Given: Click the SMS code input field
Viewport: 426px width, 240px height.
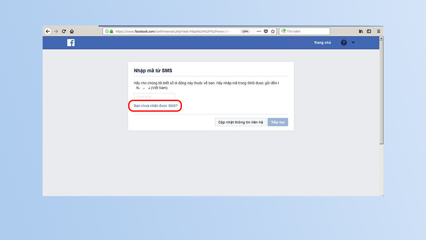Looking at the screenshot, I should point(154,97).
